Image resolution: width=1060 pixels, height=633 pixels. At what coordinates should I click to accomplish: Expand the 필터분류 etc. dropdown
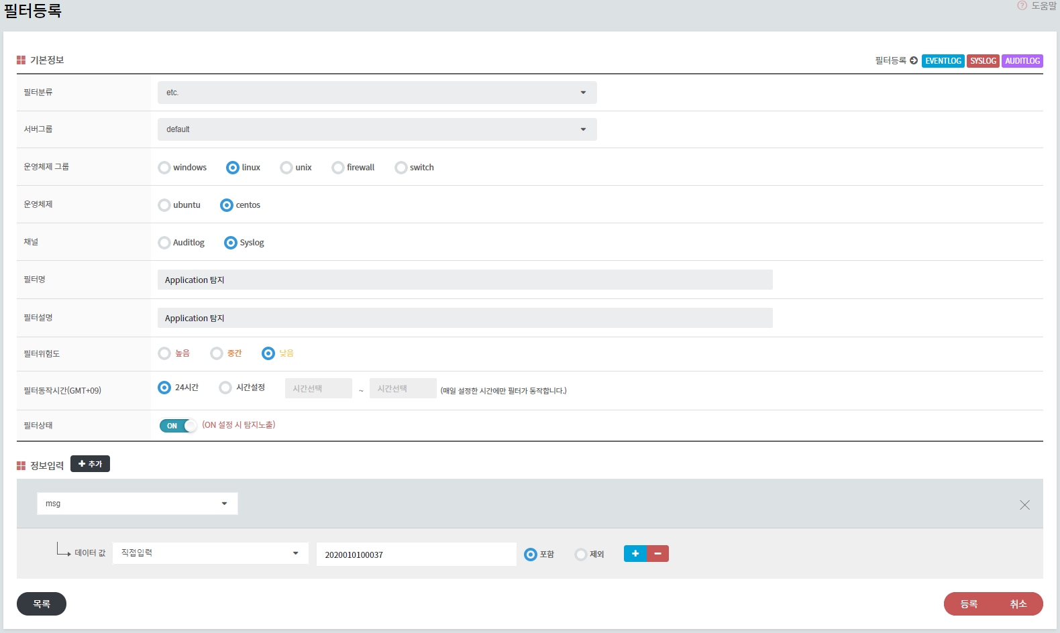pos(376,93)
